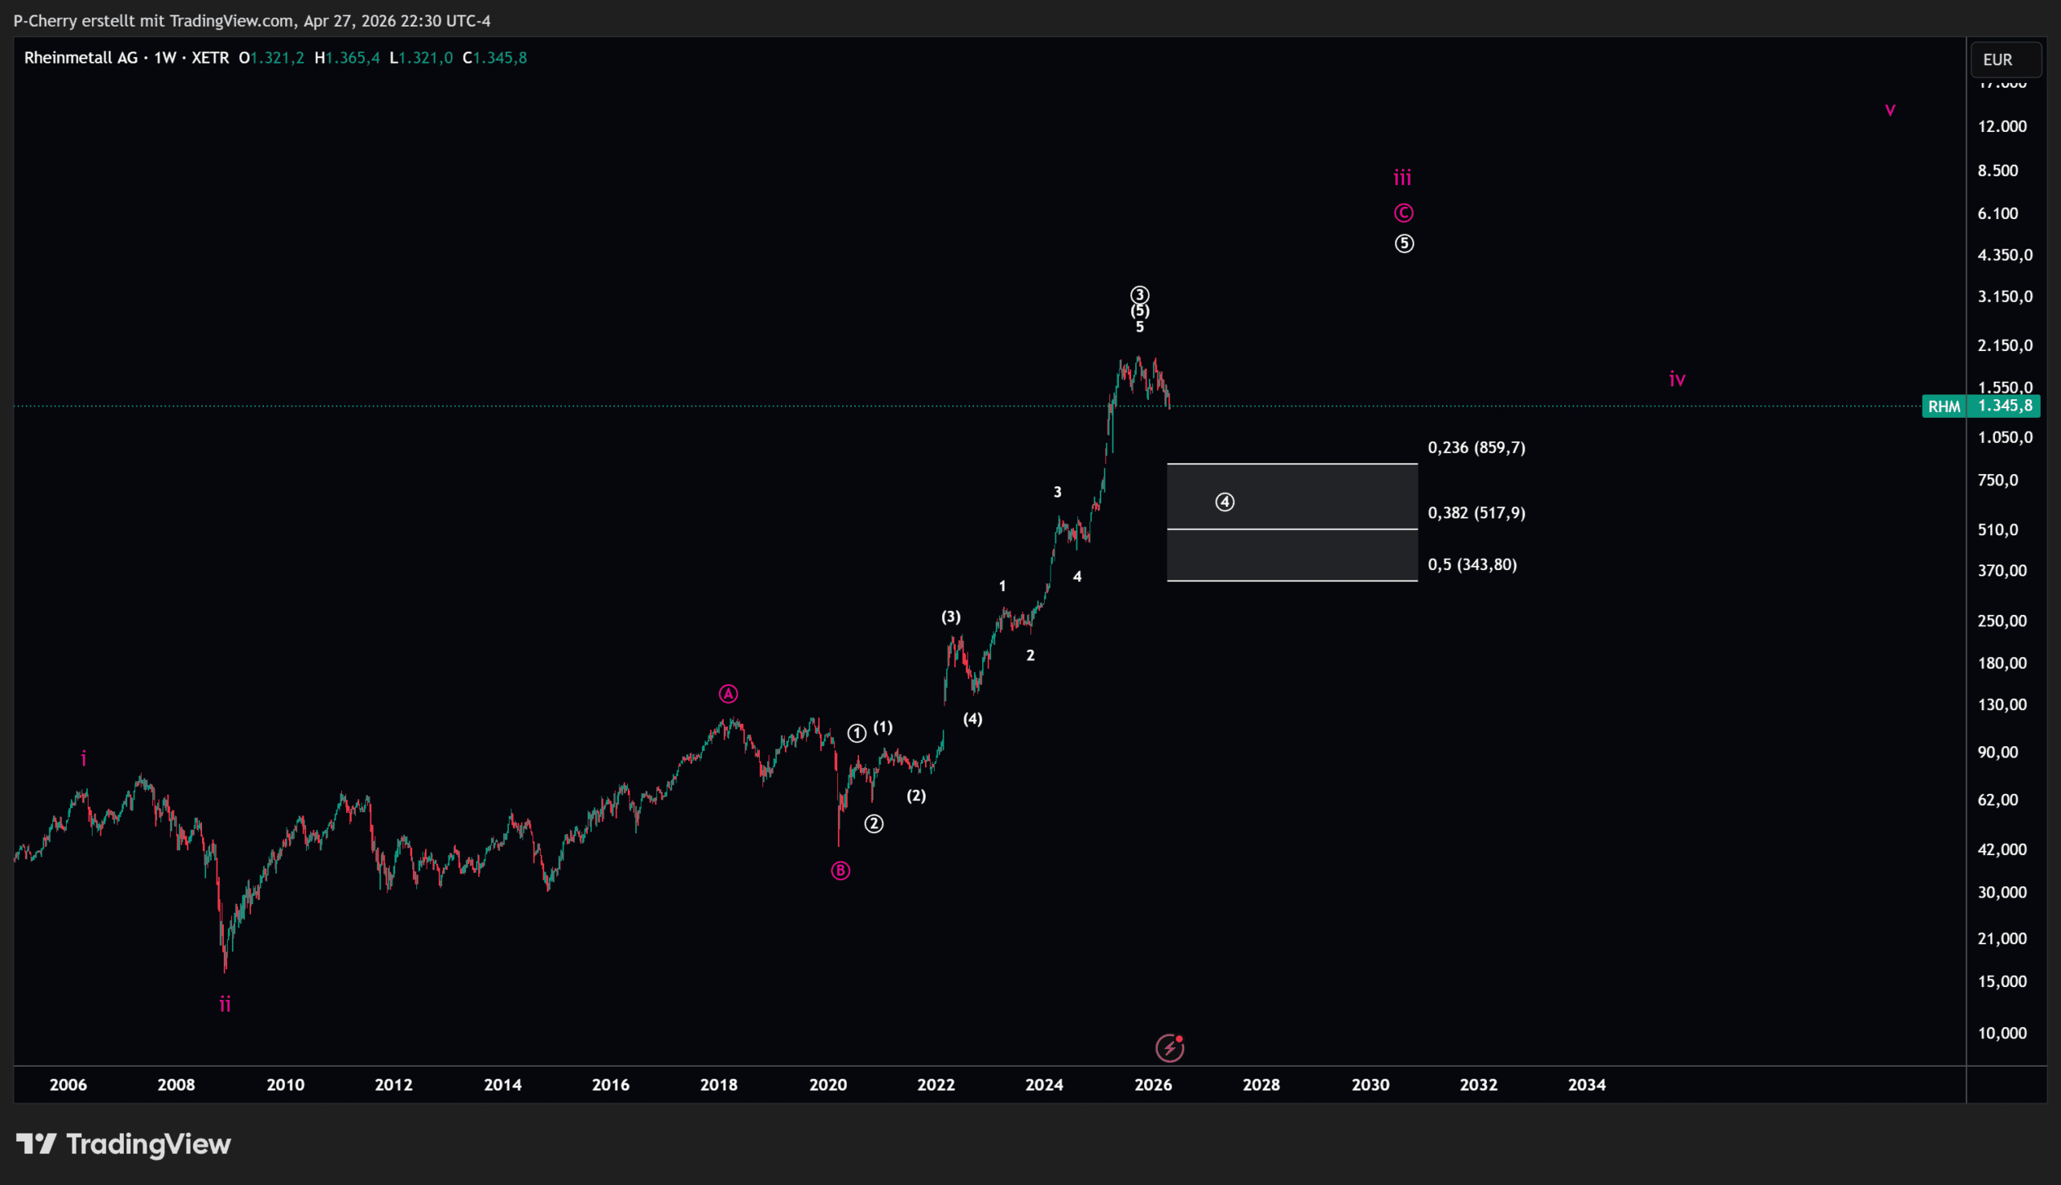2061x1185 pixels.
Task: Click the pink wave v label
Action: tap(1890, 109)
